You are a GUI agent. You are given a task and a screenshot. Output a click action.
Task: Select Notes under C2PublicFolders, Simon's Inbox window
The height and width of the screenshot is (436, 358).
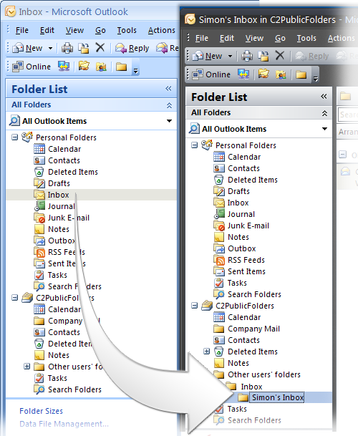point(231,363)
